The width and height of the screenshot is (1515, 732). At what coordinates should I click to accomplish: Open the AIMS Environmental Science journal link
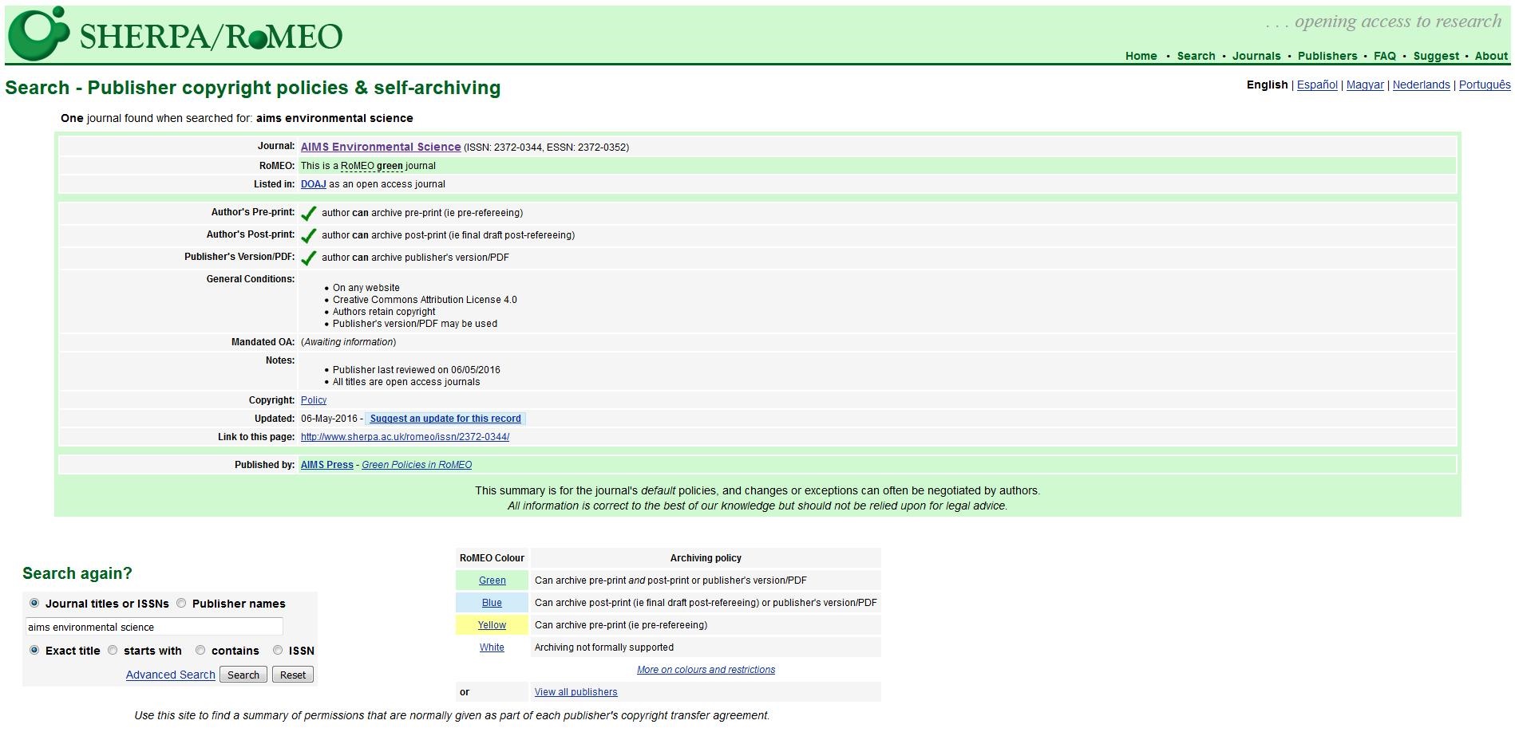tap(380, 147)
